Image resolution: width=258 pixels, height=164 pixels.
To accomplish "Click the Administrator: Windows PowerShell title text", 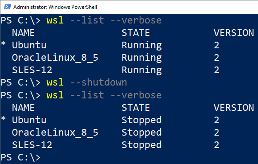I will (55, 7).
